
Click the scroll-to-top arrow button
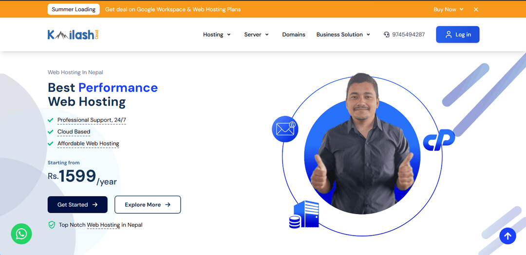pos(507,236)
